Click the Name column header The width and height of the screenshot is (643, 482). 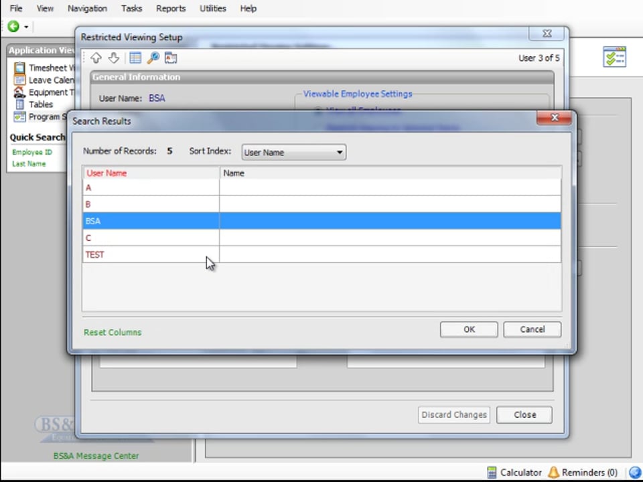coord(390,173)
